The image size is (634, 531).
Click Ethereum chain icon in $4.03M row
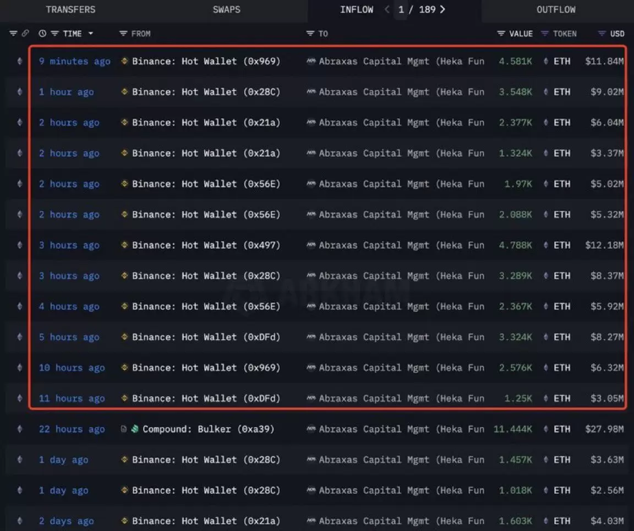pyautogui.click(x=19, y=521)
